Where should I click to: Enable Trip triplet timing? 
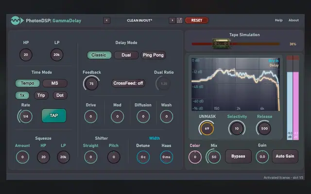[41, 95]
